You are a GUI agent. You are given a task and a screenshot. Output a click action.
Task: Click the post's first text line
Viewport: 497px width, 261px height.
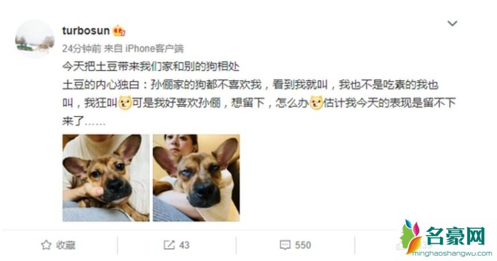point(150,67)
